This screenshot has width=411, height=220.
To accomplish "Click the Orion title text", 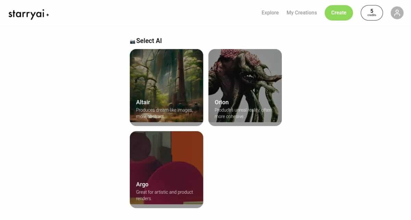I will tap(222, 102).
